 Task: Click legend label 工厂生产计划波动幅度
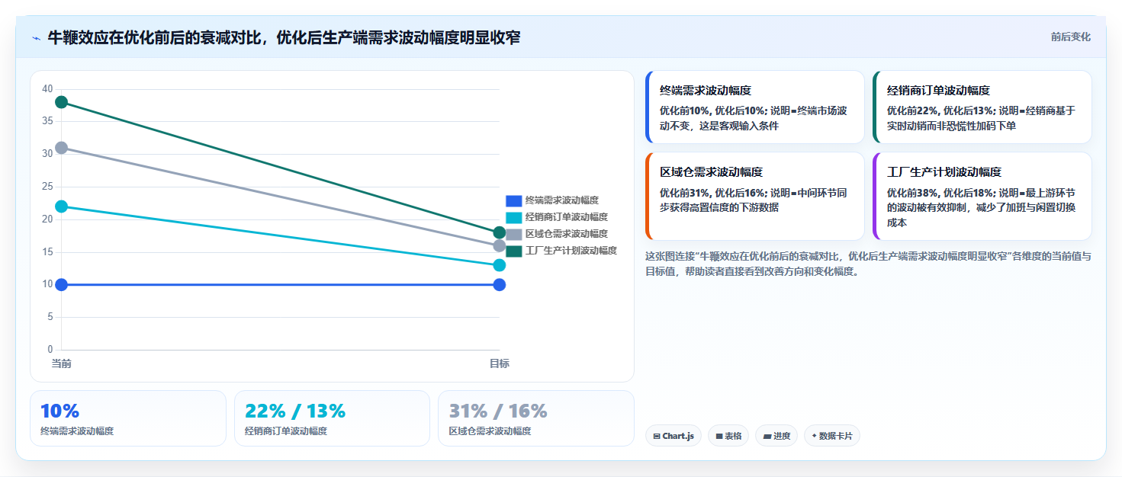[571, 251]
